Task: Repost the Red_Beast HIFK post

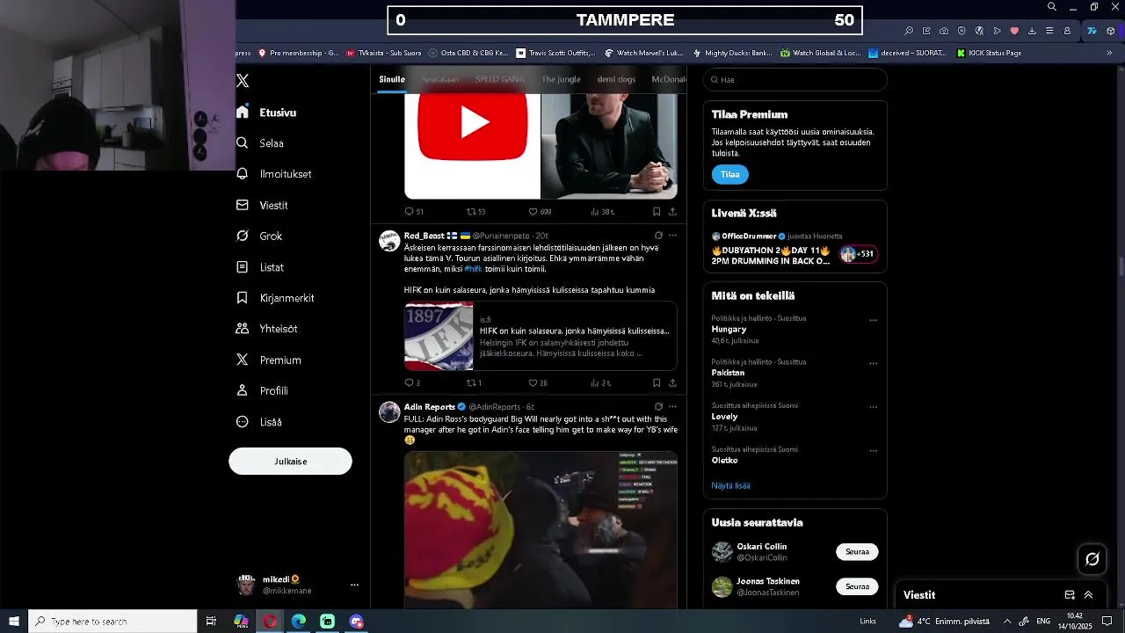Action: pyautogui.click(x=475, y=382)
